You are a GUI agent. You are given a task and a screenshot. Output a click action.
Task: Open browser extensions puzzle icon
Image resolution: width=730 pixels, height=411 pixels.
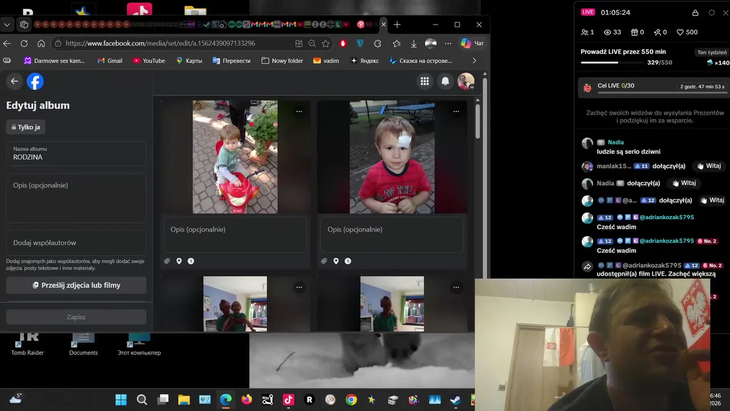pyautogui.click(x=378, y=43)
